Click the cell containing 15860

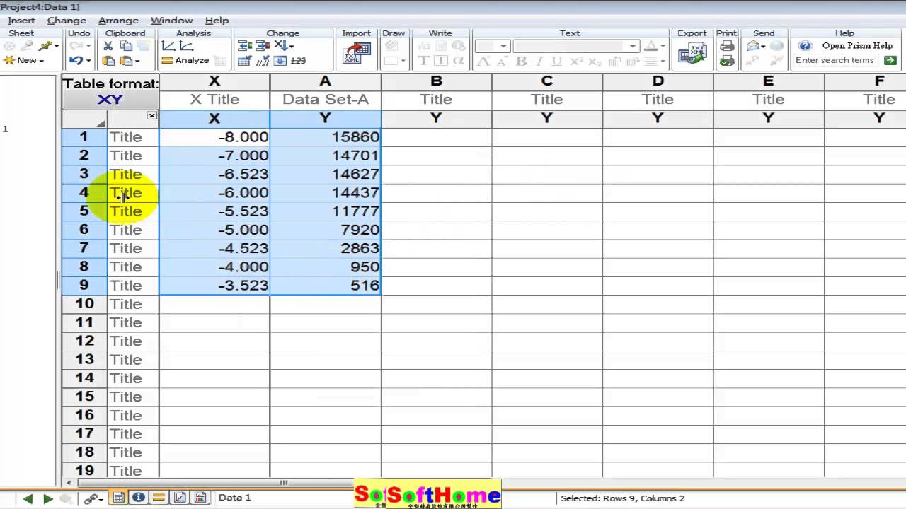tap(326, 137)
